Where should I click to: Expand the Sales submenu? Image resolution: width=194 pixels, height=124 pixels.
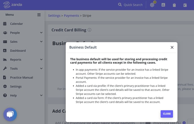(x=41, y=42)
